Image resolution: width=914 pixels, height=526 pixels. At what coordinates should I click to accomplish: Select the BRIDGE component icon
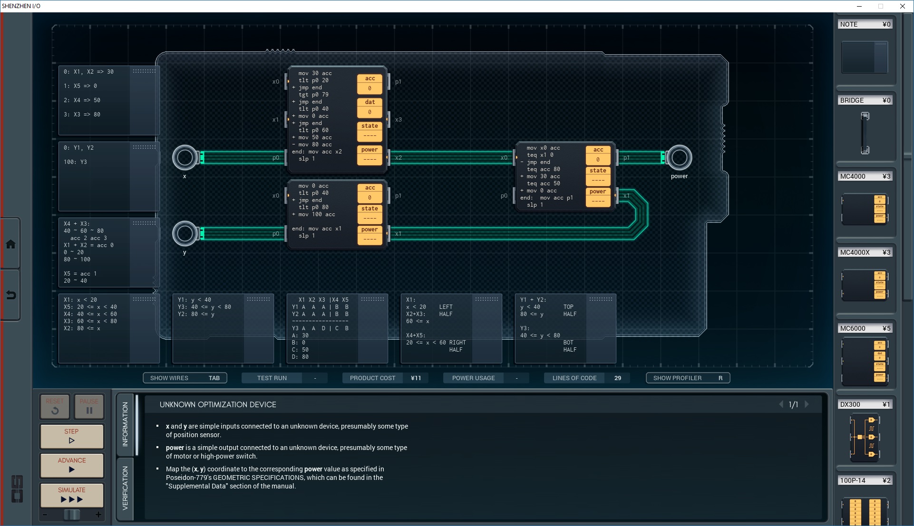865,133
